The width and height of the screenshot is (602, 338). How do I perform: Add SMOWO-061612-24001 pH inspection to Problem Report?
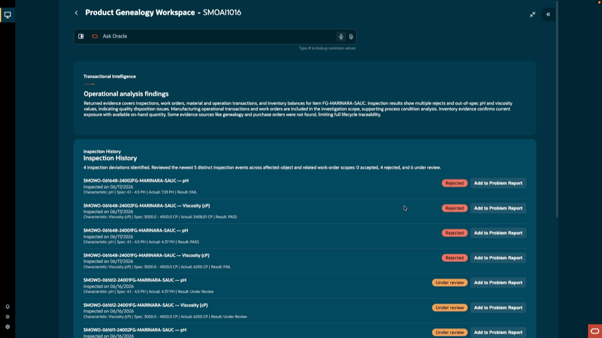pyautogui.click(x=498, y=283)
